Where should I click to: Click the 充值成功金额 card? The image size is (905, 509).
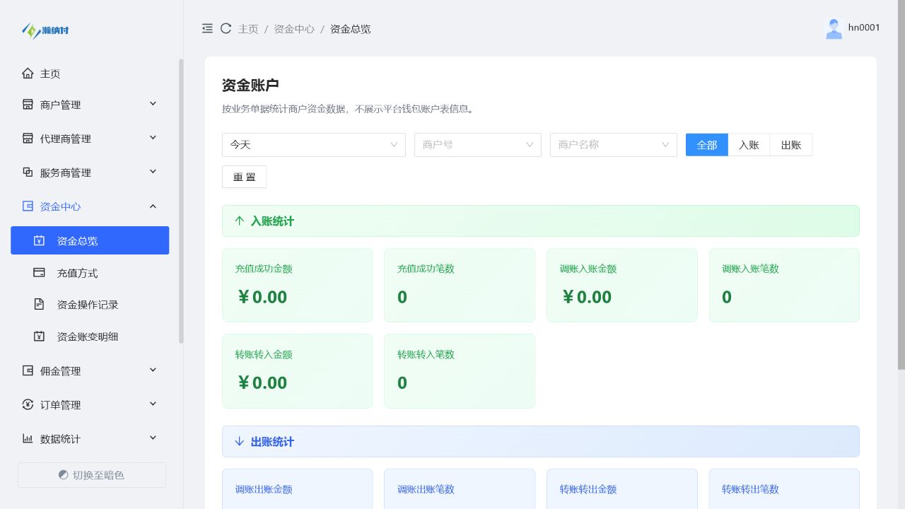coord(297,285)
